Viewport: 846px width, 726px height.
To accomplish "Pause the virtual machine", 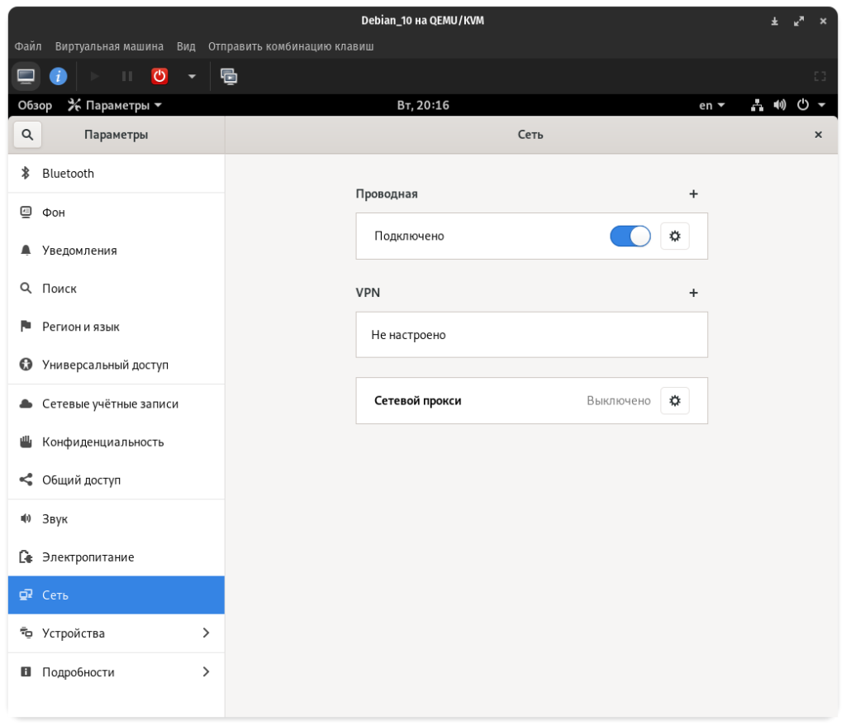I will point(127,76).
